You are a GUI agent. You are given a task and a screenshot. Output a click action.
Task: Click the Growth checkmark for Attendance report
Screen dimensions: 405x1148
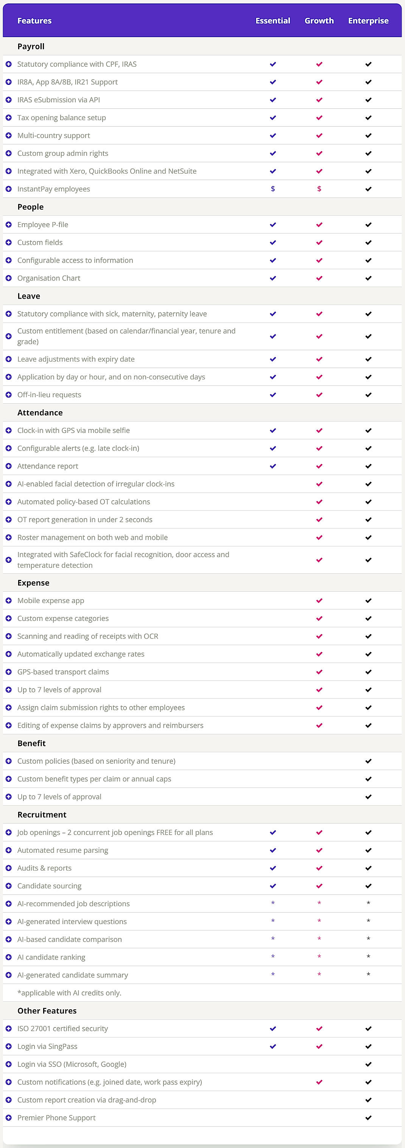319,466
